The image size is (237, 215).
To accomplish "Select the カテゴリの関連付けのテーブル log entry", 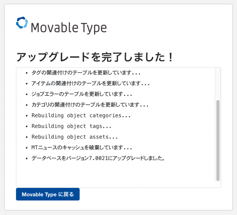I will click(90, 105).
